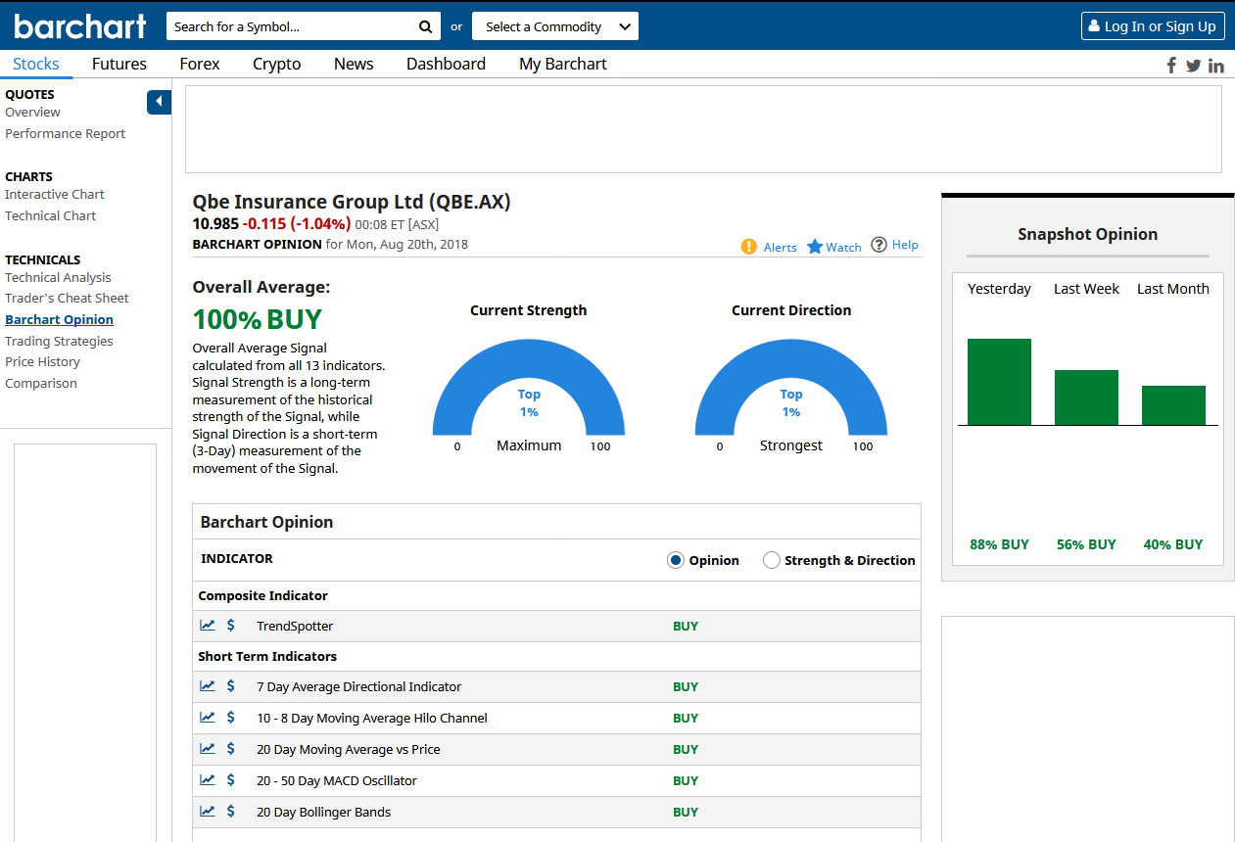Click the 10 - 8 Day Moving Average Hilo Channel label

click(372, 718)
